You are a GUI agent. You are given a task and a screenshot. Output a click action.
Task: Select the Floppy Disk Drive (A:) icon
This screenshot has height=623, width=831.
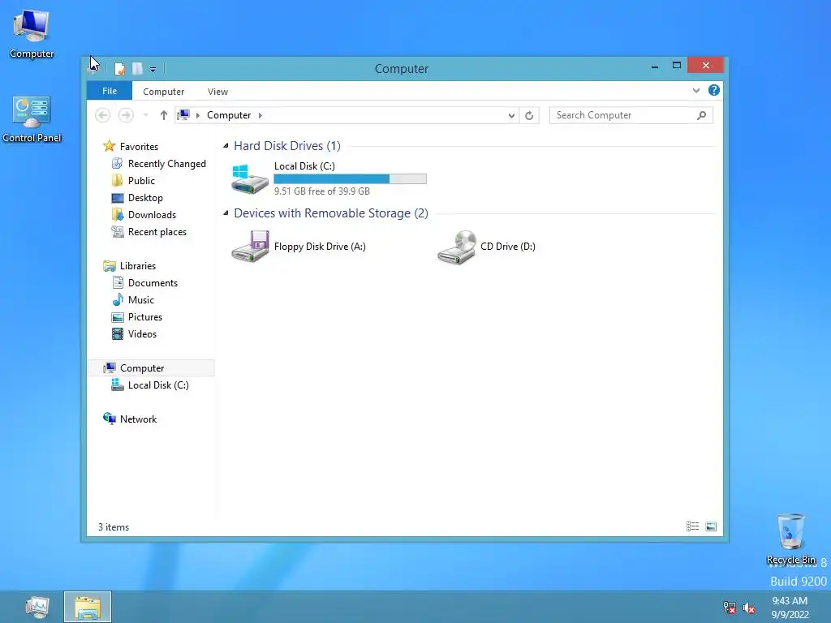[x=250, y=246]
